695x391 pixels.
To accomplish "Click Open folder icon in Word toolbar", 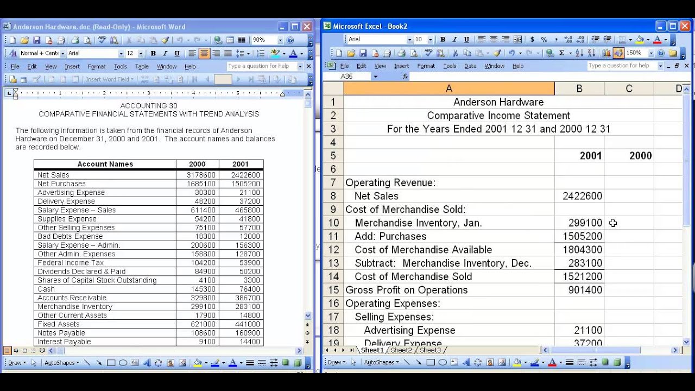I will tap(24, 40).
